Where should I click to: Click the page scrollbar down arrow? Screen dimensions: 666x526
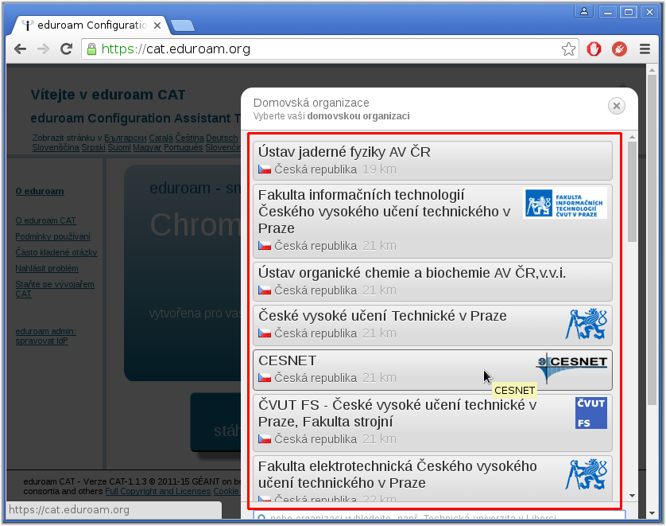(x=652, y=513)
